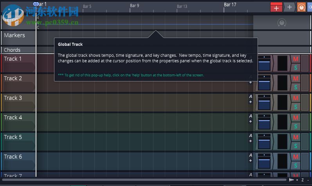Screen dimensions: 312x186
Task: Click Bar 5 on the timeline ruler
Action: [x=87, y=6]
